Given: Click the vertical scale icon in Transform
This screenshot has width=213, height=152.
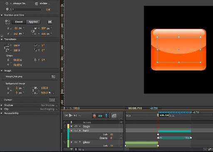Looking at the screenshot, I should (7, 50).
